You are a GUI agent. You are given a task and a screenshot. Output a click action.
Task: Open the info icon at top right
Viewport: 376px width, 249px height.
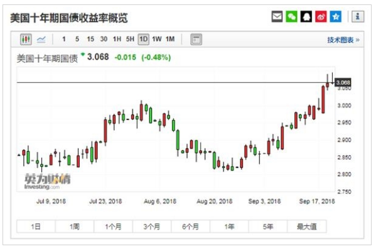point(358,16)
